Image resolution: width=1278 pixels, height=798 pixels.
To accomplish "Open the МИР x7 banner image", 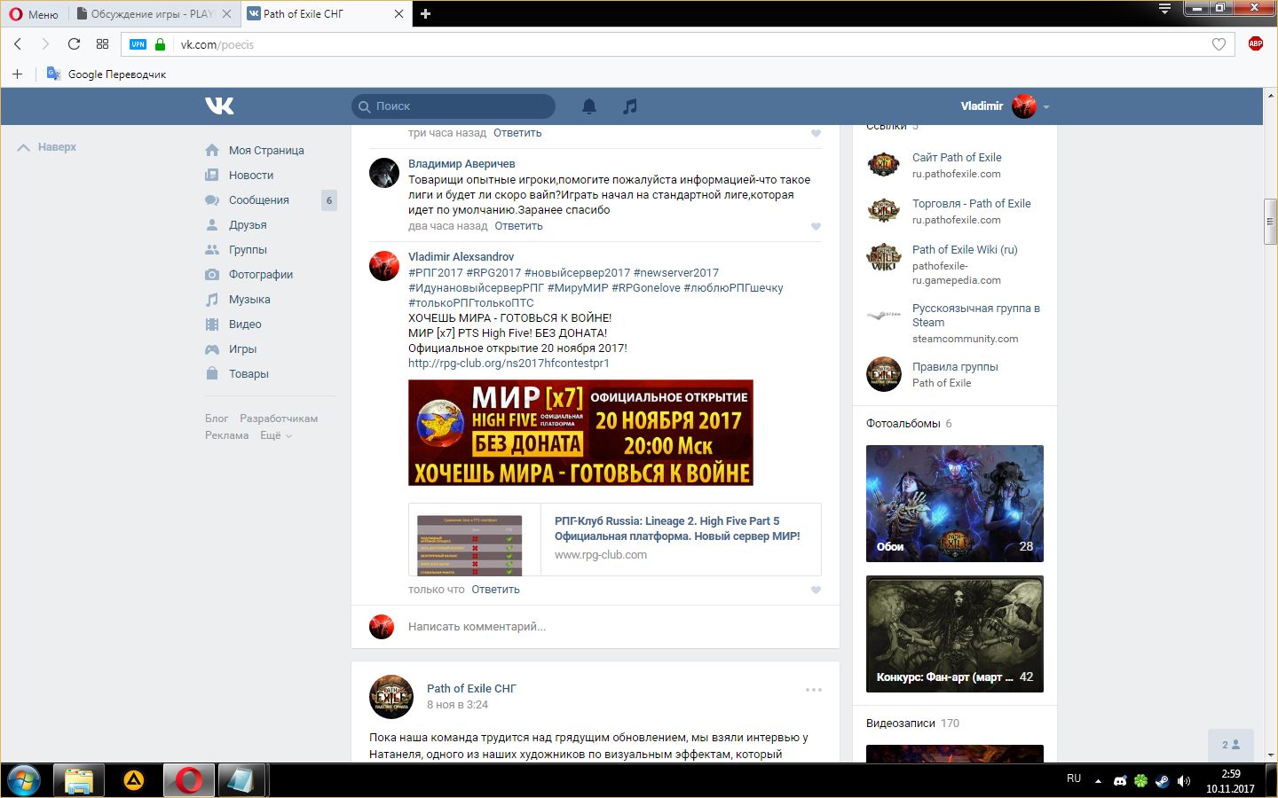I will [580, 433].
